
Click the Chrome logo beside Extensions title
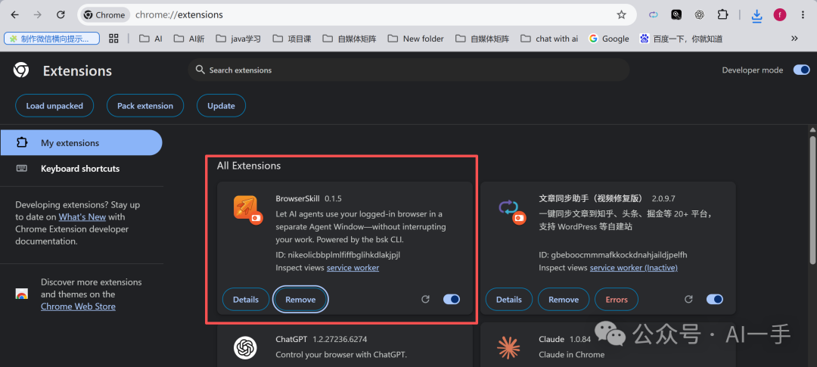[21, 70]
